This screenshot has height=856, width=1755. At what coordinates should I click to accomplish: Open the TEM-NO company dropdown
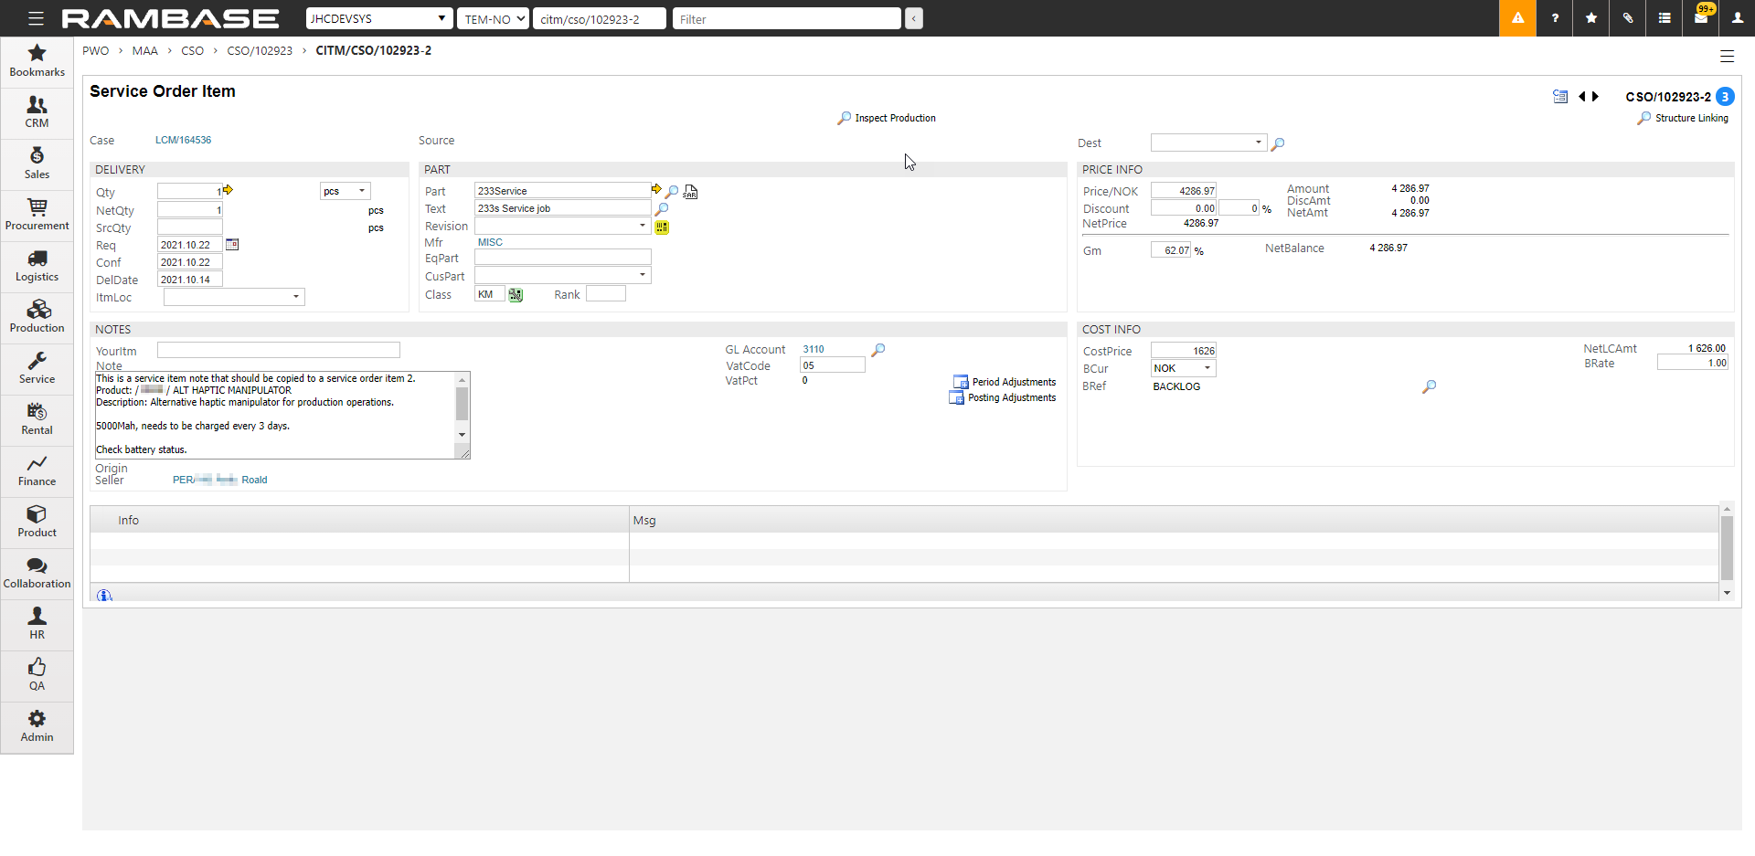pos(493,18)
